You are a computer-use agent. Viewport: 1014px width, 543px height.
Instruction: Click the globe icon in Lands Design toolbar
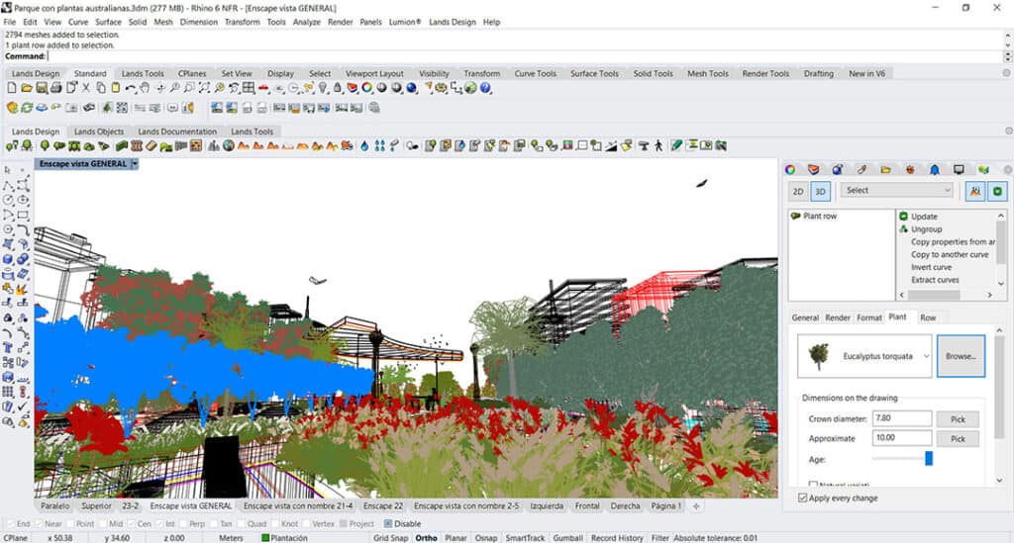pos(229,145)
